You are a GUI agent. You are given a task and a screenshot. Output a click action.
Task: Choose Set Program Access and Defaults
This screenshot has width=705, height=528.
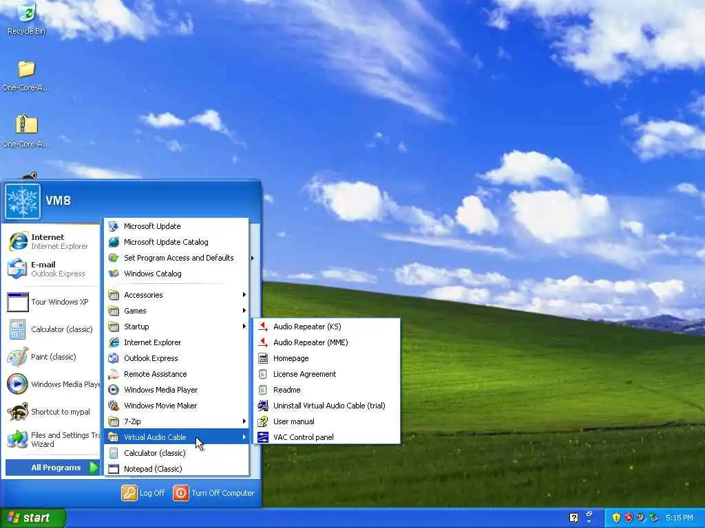tap(177, 258)
